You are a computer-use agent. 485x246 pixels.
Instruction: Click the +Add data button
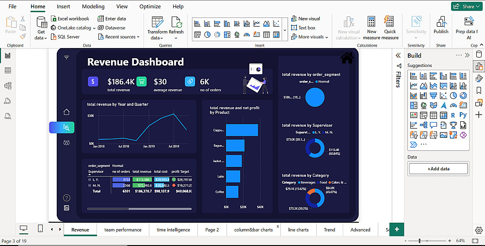point(438,169)
